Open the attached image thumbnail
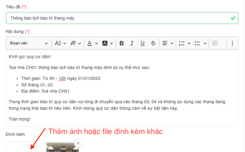 62,149
